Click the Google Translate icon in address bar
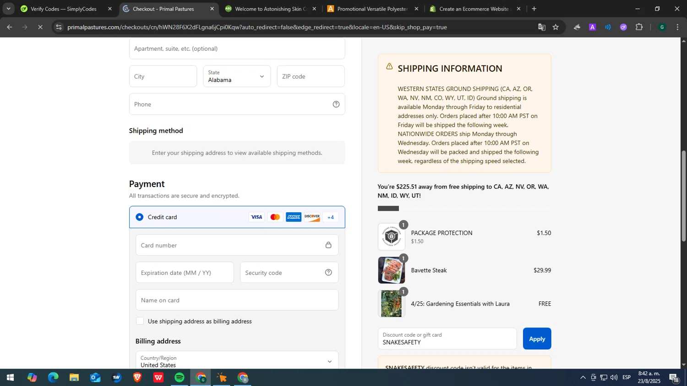 (542, 27)
